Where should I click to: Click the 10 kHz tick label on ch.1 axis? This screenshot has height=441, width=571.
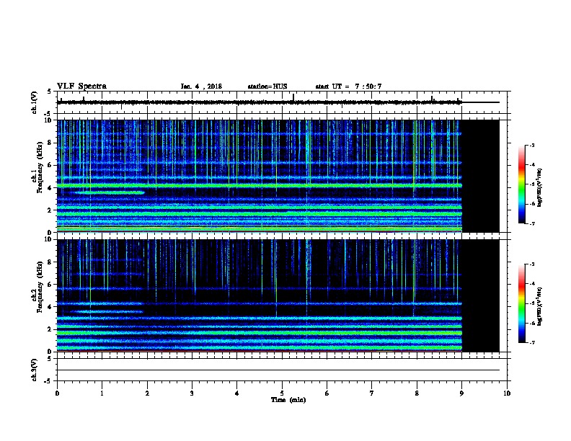point(48,120)
